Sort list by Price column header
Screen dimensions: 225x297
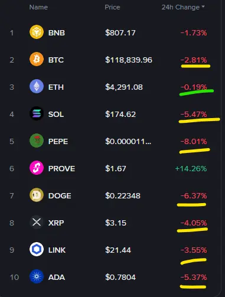point(112,7)
